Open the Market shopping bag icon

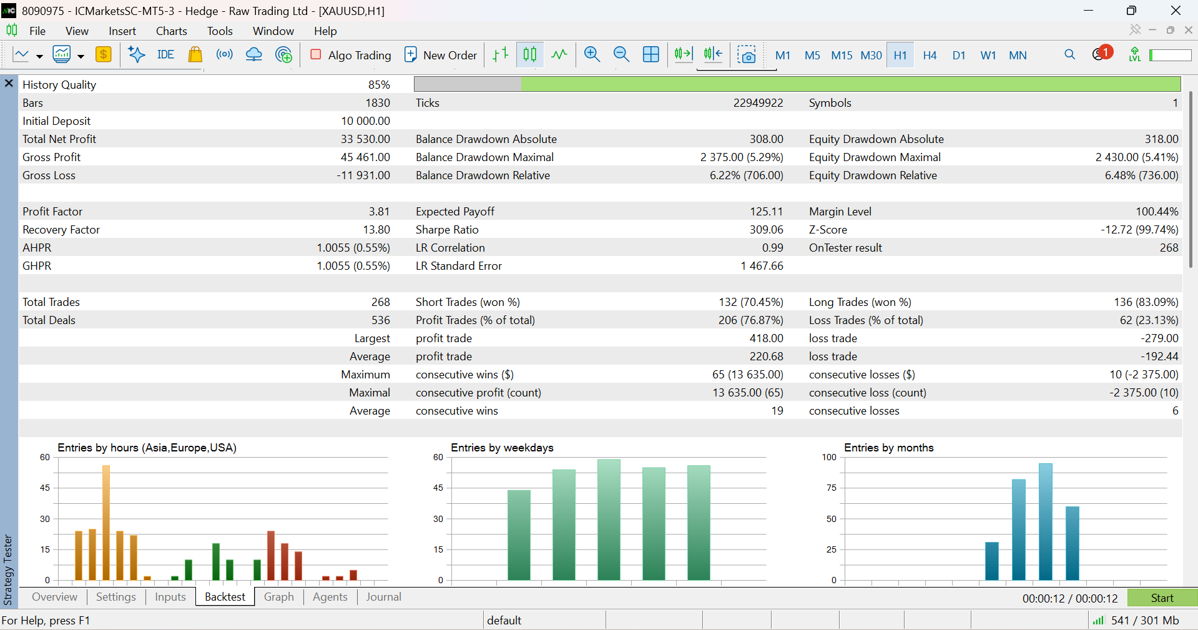pyautogui.click(x=195, y=55)
